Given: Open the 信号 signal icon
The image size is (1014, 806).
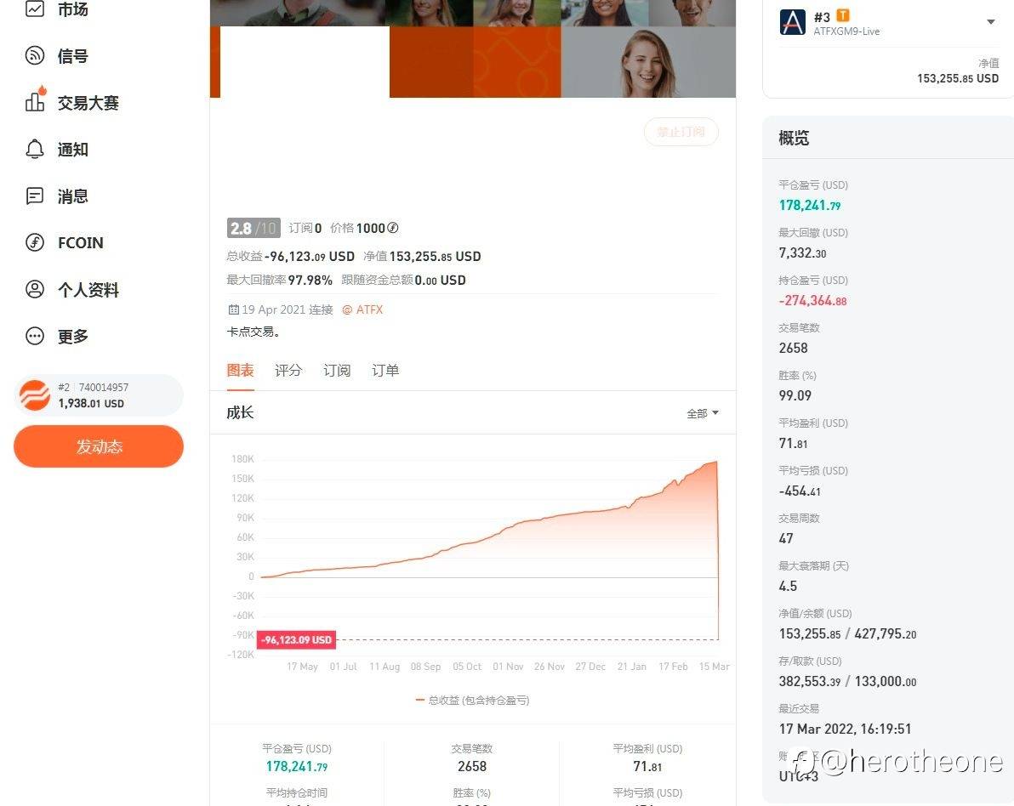Looking at the screenshot, I should point(34,55).
